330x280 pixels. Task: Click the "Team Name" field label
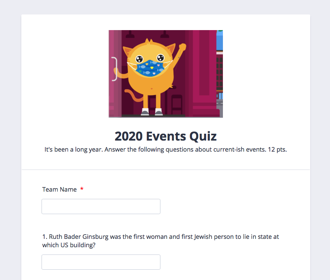tap(59, 189)
